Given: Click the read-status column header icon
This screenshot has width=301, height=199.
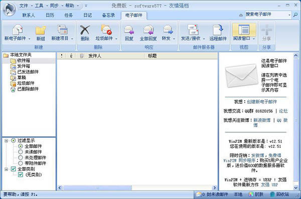Looking at the screenshot, I should pyautogui.click(x=82, y=56).
